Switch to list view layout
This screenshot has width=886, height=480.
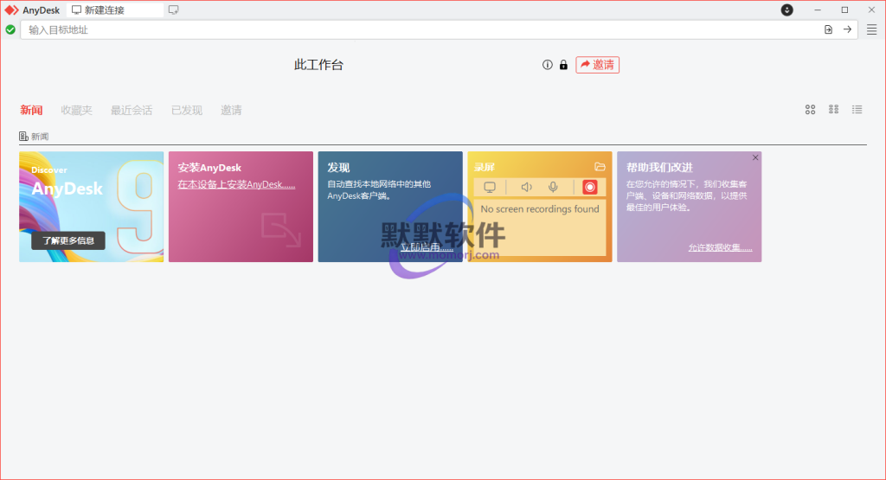pos(857,110)
